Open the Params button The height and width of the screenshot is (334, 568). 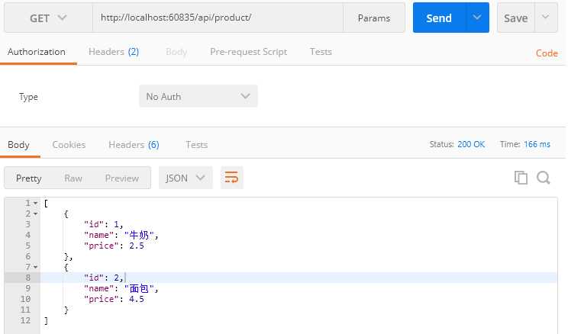tap(374, 18)
